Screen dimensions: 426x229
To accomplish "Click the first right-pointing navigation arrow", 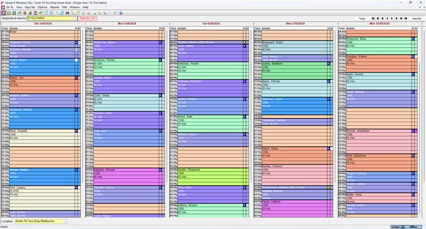I will tap(392, 19).
